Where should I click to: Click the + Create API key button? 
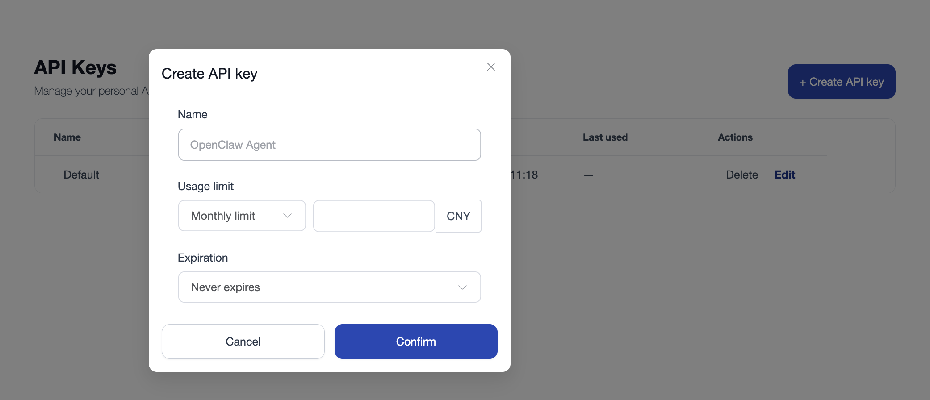(841, 81)
